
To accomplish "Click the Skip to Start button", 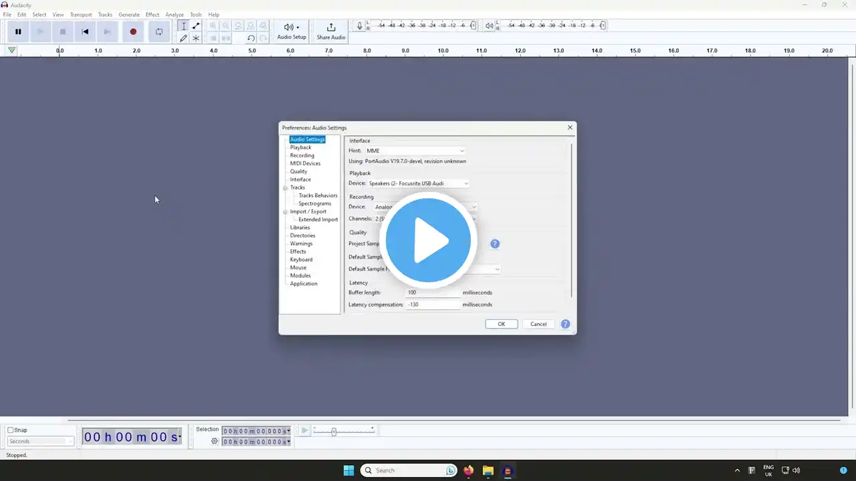I will pos(85,31).
